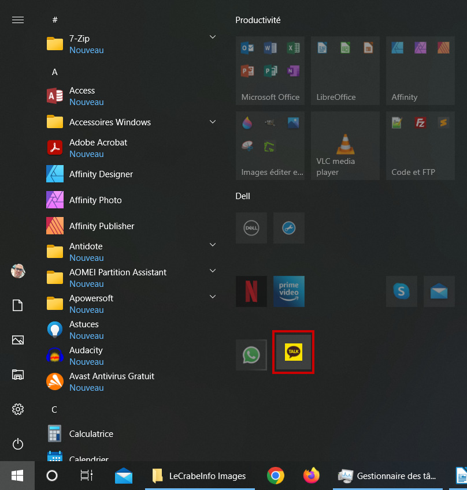Click the Windows Start button

[x=17, y=476]
